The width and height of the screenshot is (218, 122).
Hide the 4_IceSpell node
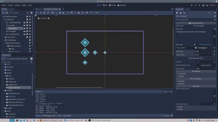[x=30, y=31]
